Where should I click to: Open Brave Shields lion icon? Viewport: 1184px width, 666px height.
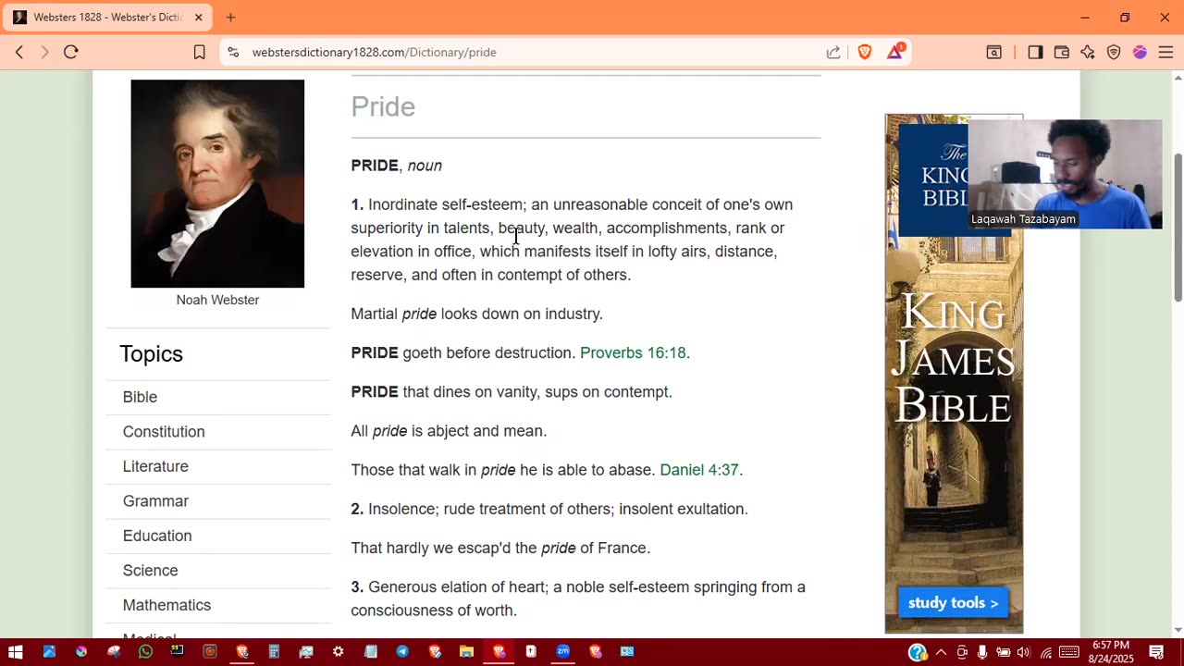click(865, 53)
